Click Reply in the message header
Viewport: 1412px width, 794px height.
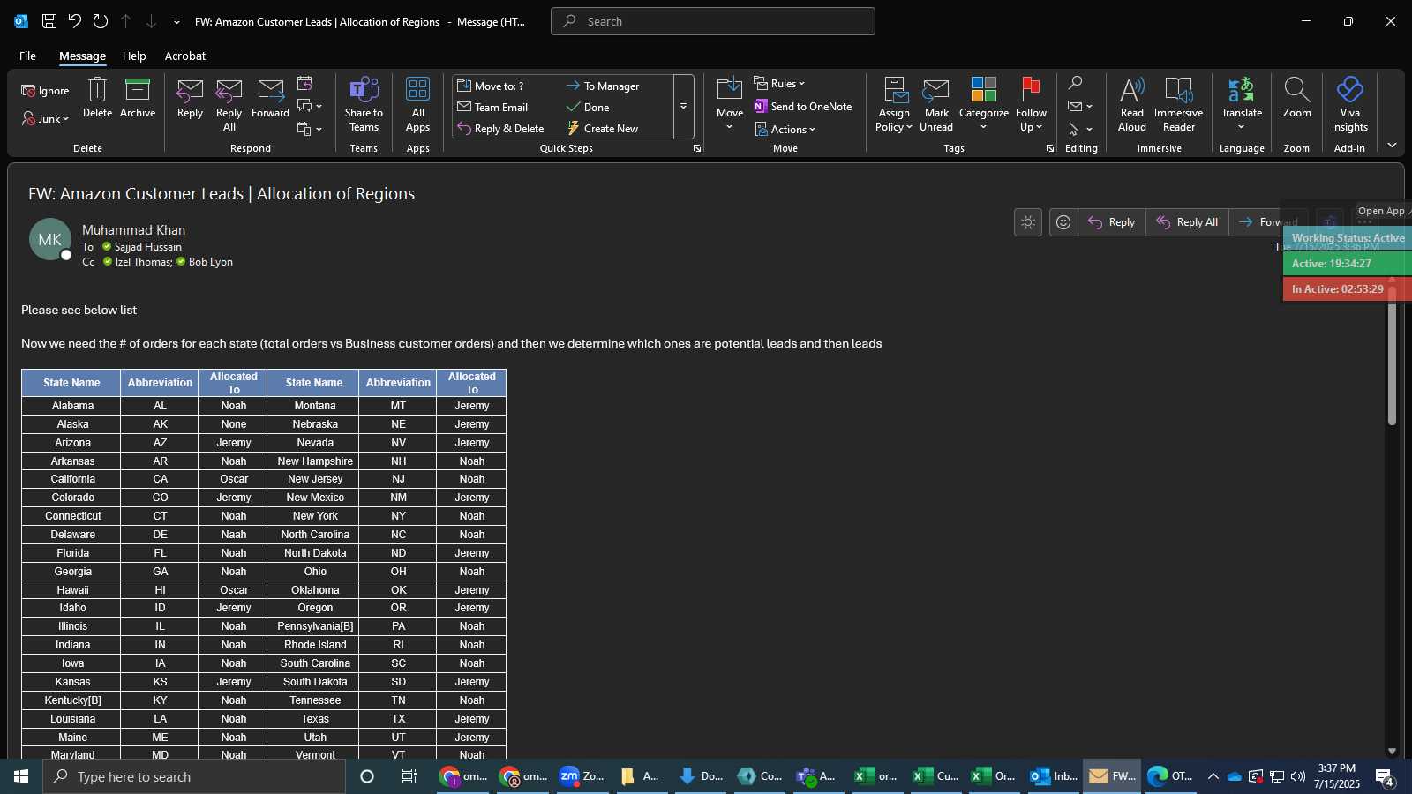coord(1112,222)
